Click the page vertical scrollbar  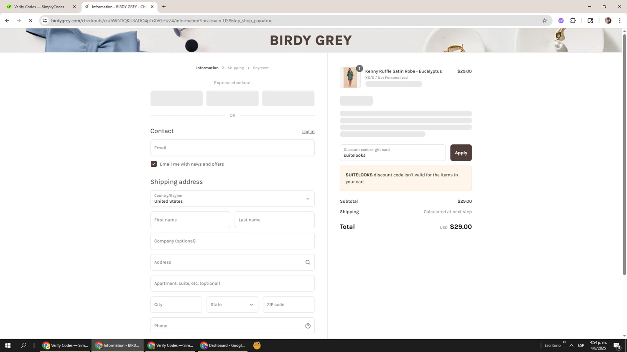pyautogui.click(x=624, y=155)
